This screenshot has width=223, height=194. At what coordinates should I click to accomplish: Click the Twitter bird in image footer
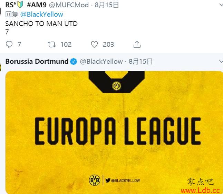pyautogui.click(x=108, y=180)
